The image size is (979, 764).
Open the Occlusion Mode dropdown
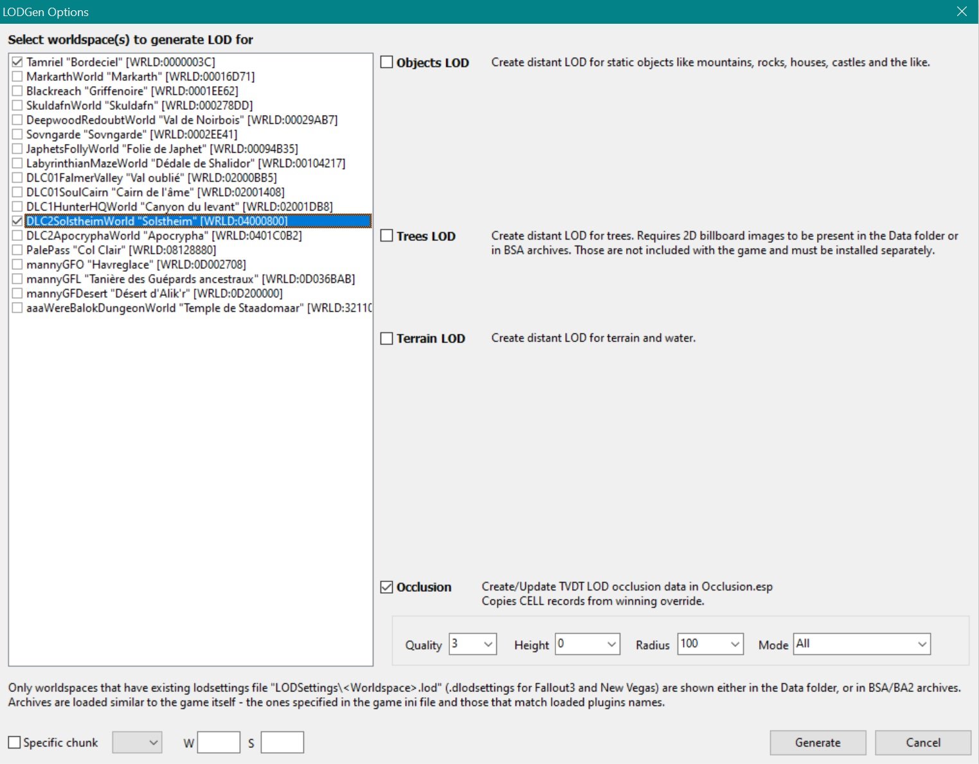862,644
